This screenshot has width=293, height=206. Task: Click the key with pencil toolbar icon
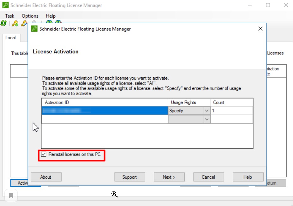[x=24, y=23]
